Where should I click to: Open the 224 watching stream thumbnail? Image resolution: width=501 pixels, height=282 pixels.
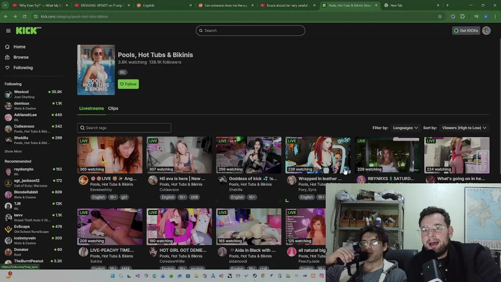(457, 155)
